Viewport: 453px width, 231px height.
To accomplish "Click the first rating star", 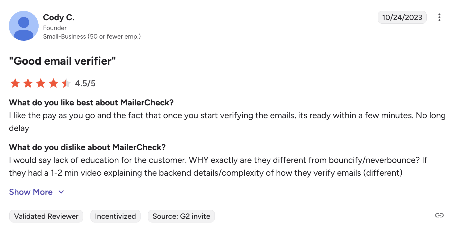I will point(15,83).
